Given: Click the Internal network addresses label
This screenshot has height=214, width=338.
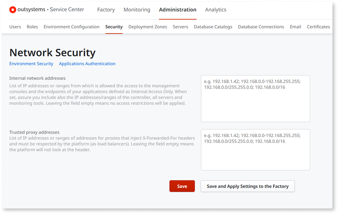Looking at the screenshot, I should [x=37, y=78].
